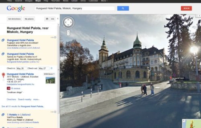Zoom out Street View with minus button

(68, 34)
